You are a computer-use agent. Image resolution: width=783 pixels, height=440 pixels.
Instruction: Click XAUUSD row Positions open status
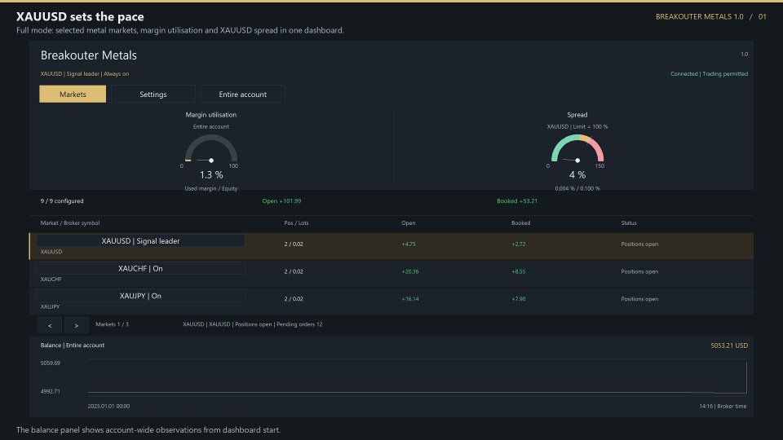639,244
